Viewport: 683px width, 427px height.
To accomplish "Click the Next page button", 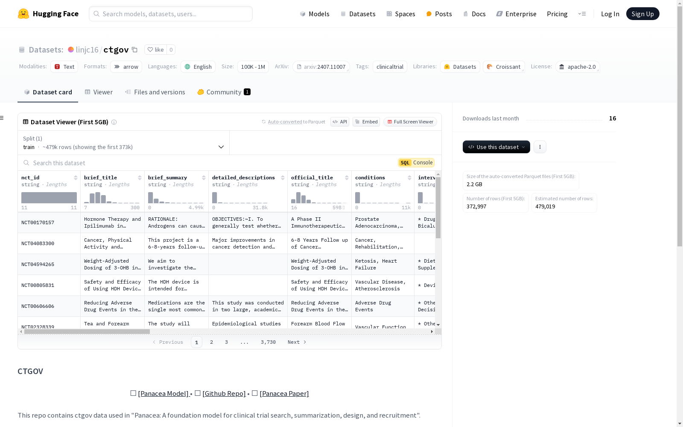I will pyautogui.click(x=297, y=342).
